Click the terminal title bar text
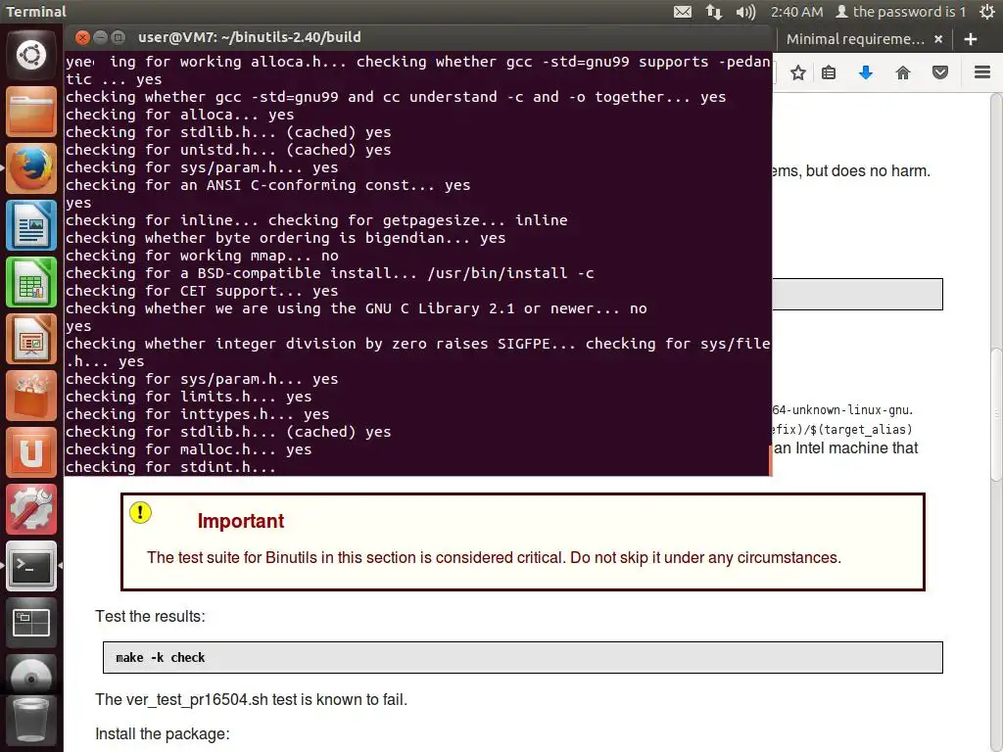The width and height of the screenshot is (1003, 752). click(x=250, y=38)
